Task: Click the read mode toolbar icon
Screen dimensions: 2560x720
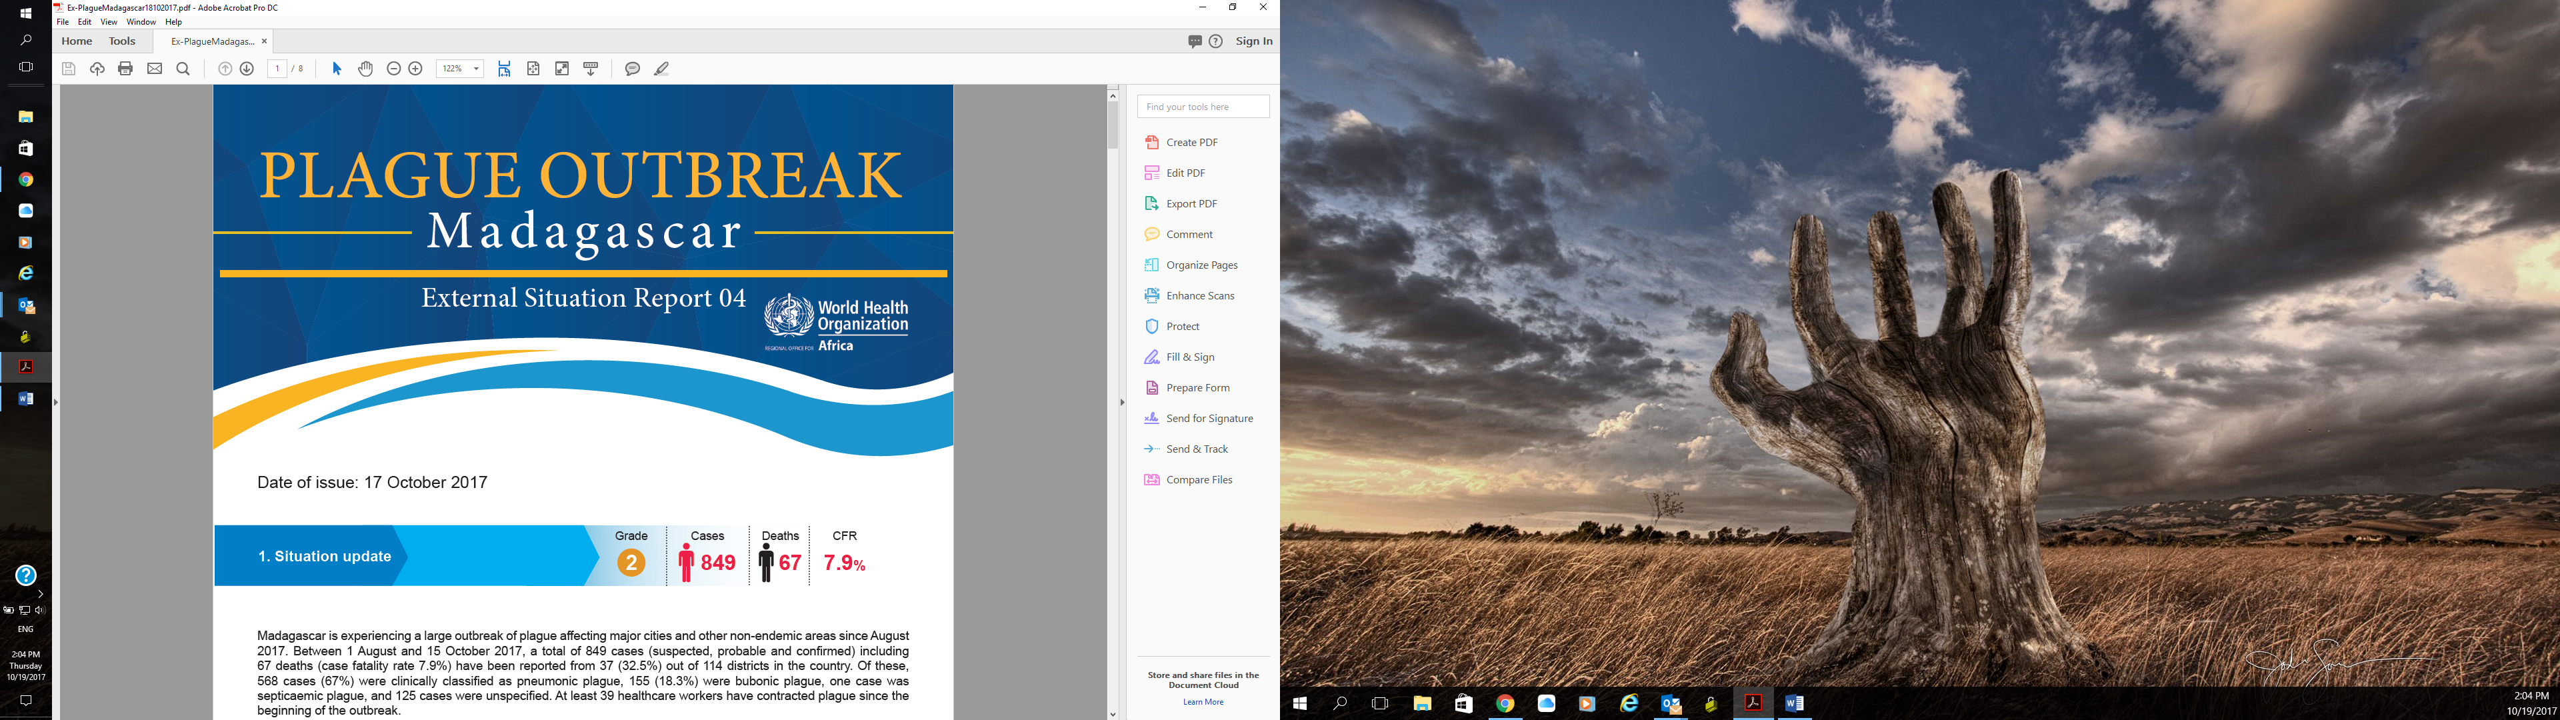Action: click(591, 69)
